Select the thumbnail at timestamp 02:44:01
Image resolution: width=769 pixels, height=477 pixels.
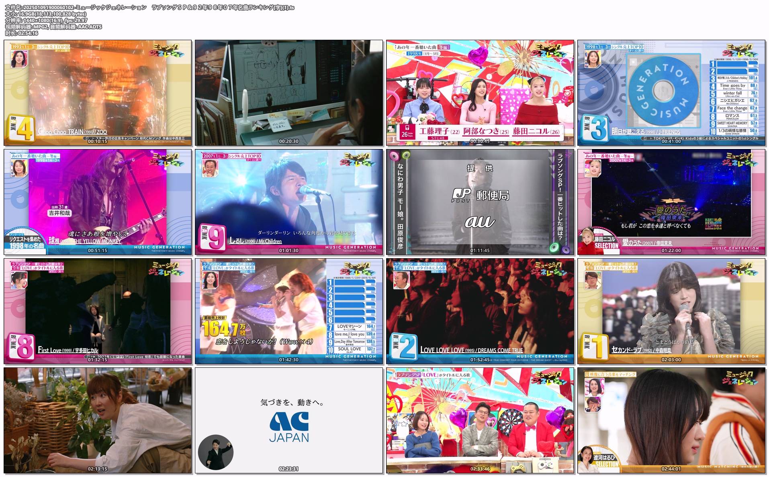click(x=671, y=420)
